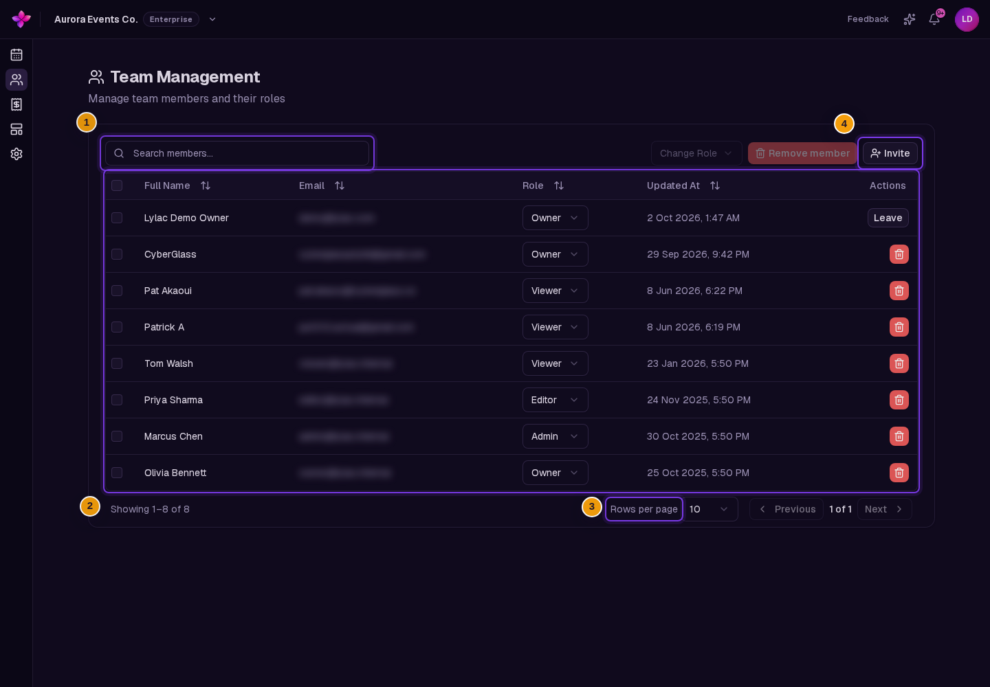Click the Leave button
The image size is (990, 687).
click(x=888, y=218)
